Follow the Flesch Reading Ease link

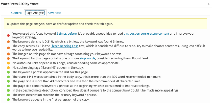click(x=63, y=46)
